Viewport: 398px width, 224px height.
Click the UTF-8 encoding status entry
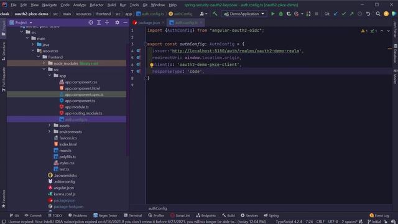pos(333,222)
